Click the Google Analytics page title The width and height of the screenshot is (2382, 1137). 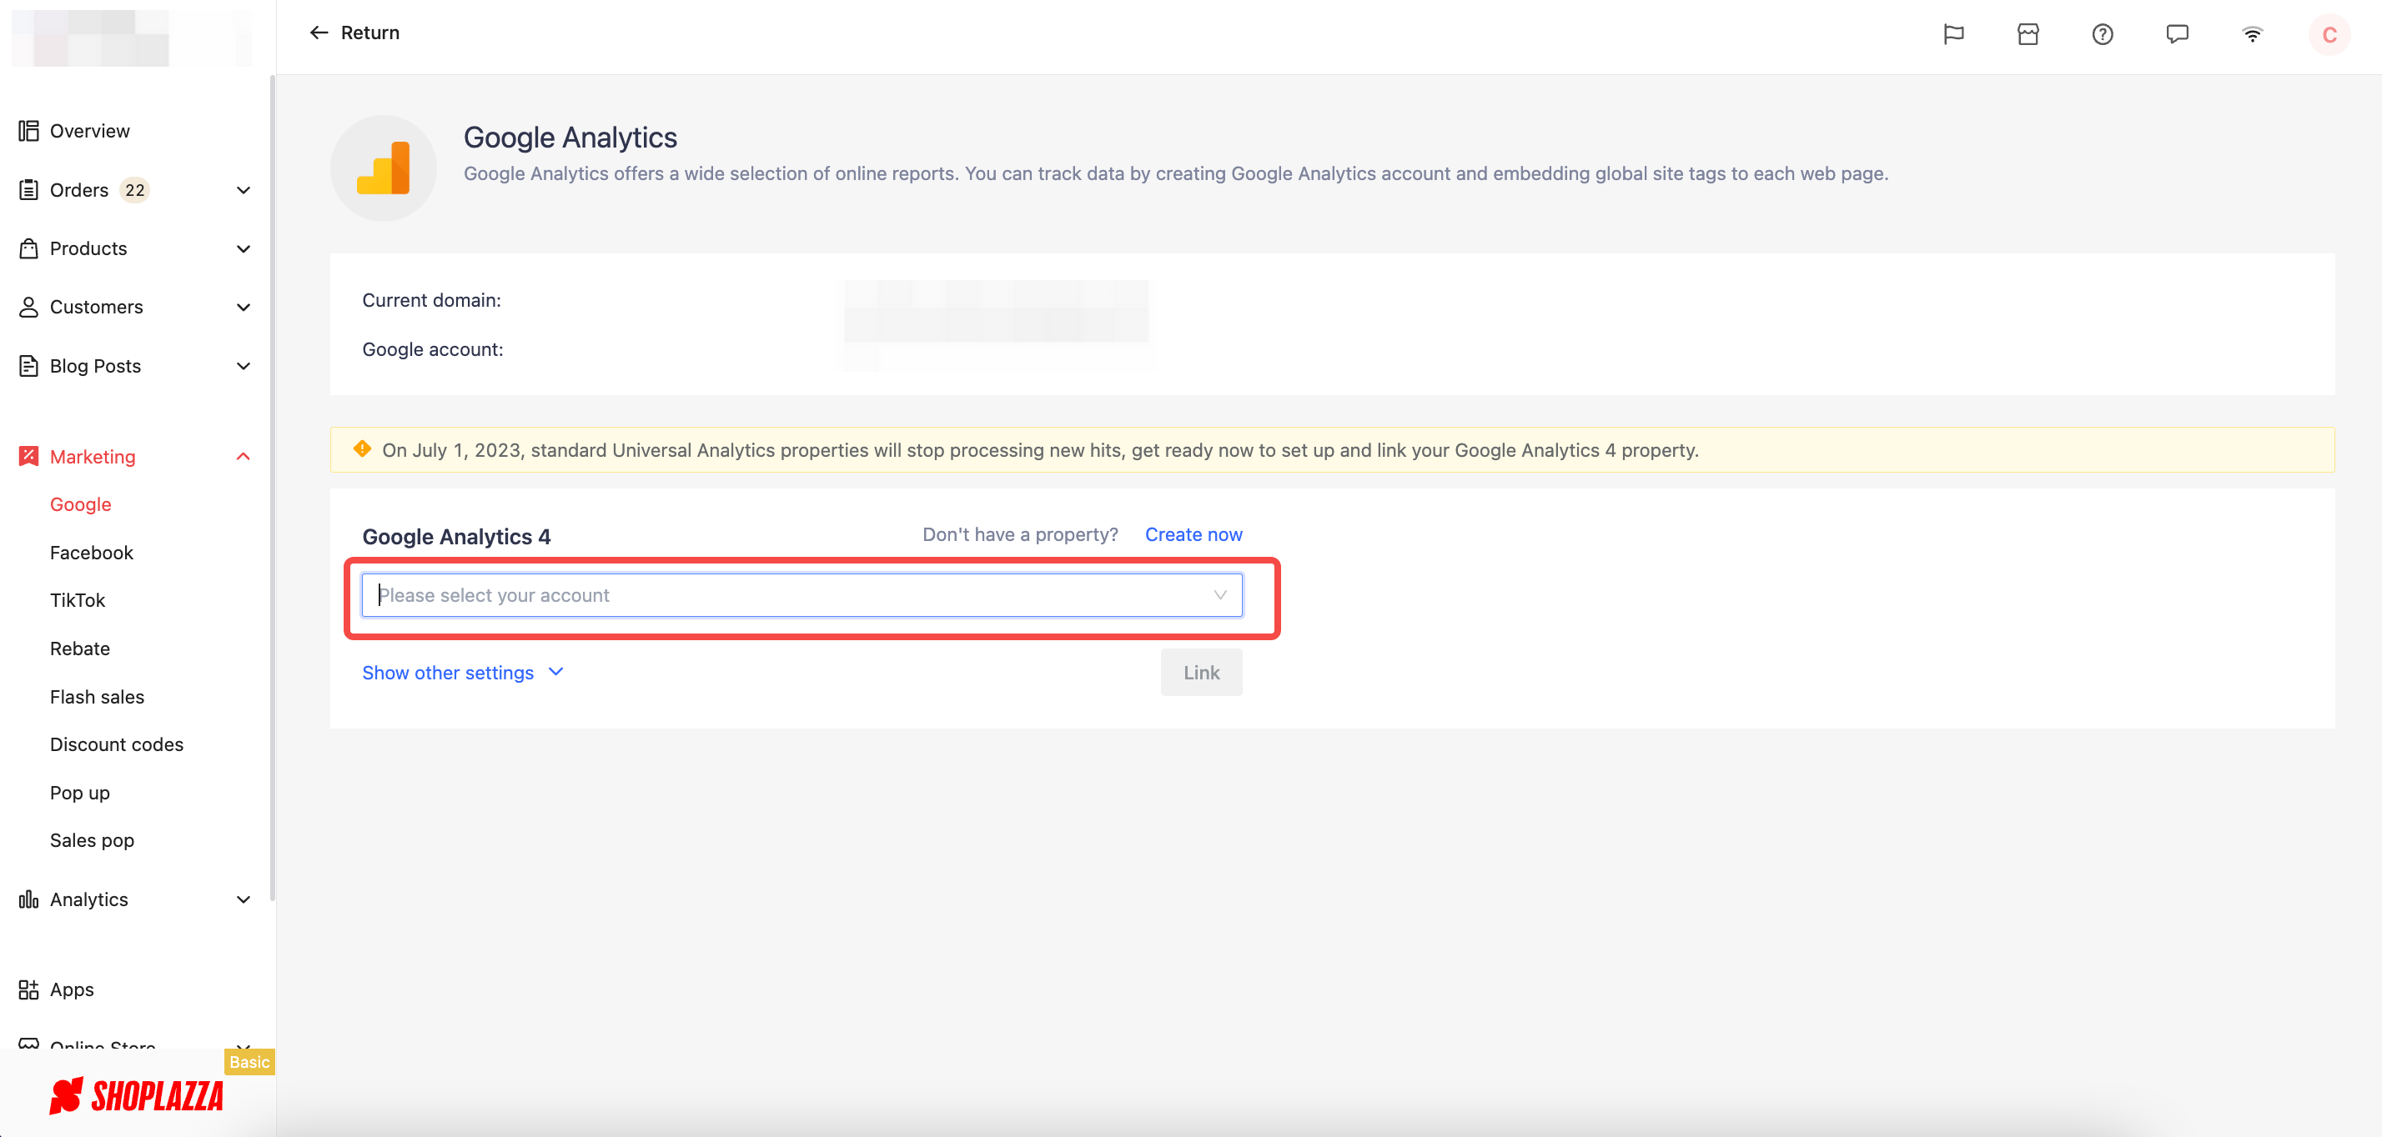[570, 137]
